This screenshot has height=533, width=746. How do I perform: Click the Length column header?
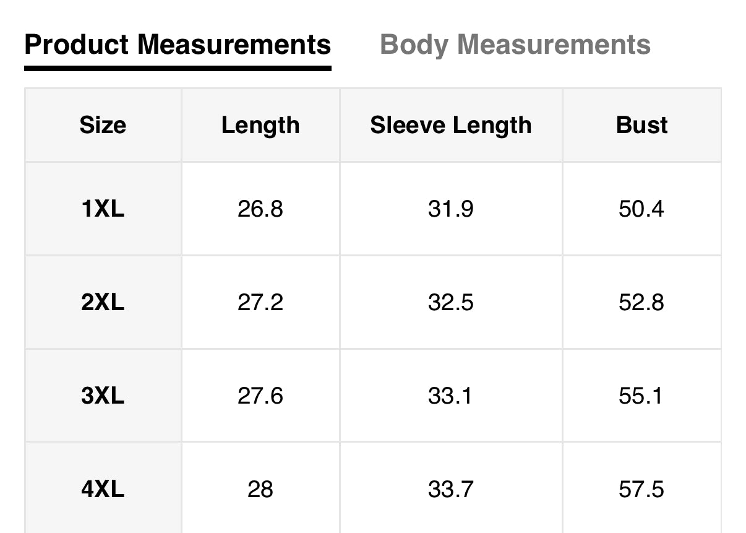(260, 125)
